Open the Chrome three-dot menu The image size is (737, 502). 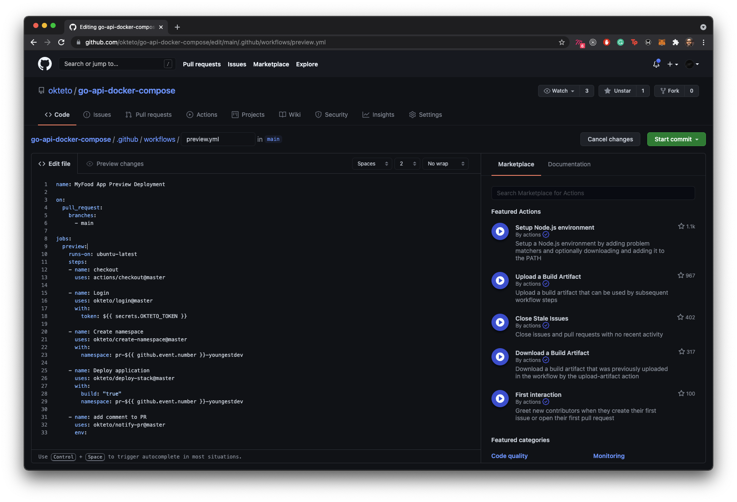(703, 42)
